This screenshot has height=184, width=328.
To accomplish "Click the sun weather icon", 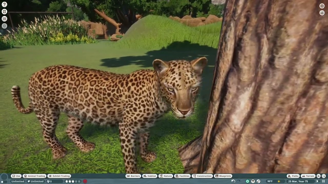I will 279,181.
